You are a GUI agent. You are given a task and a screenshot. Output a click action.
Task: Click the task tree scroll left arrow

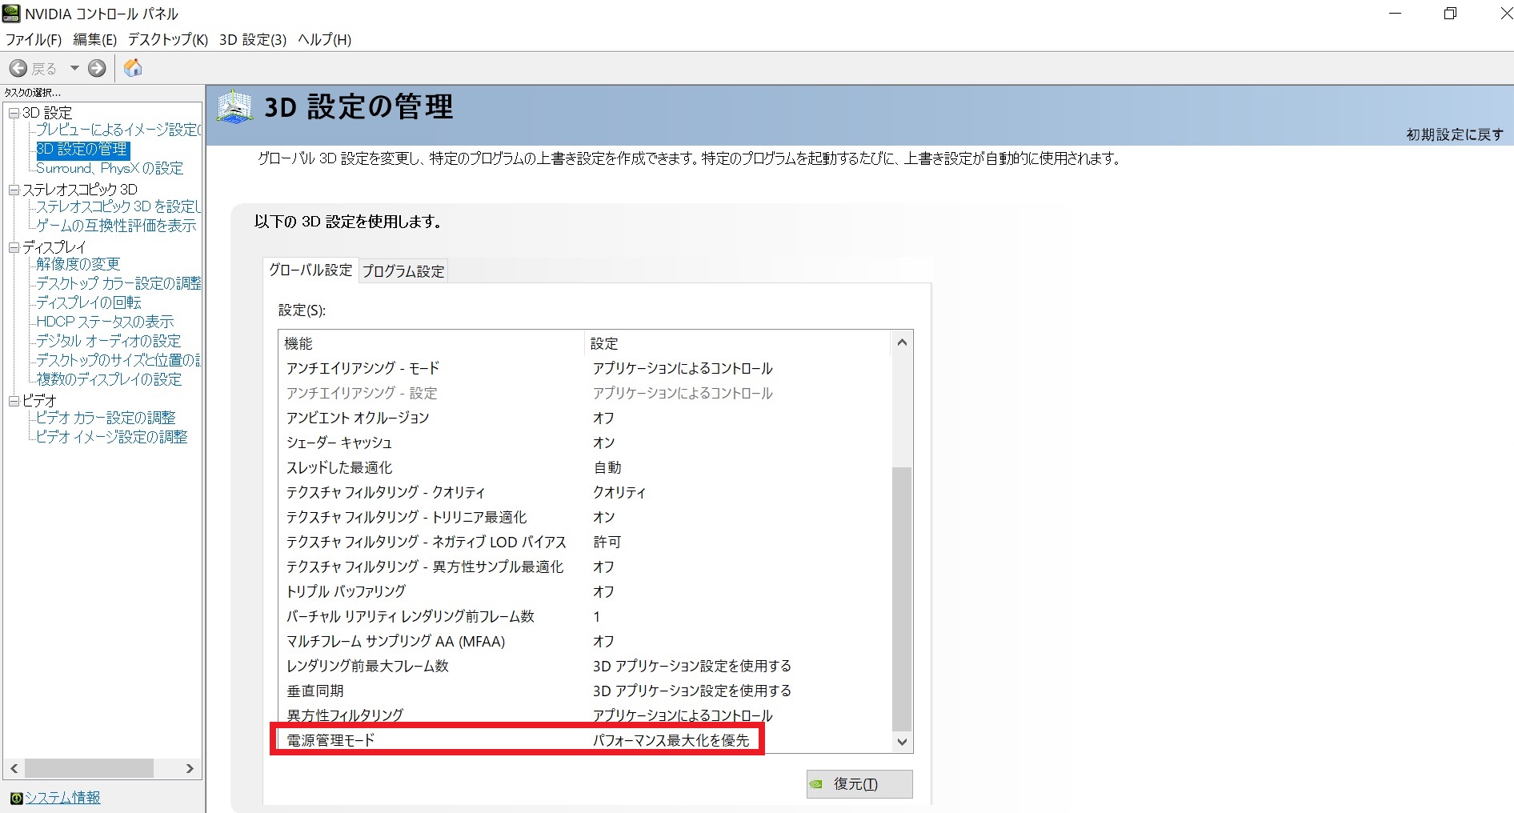[x=14, y=768]
